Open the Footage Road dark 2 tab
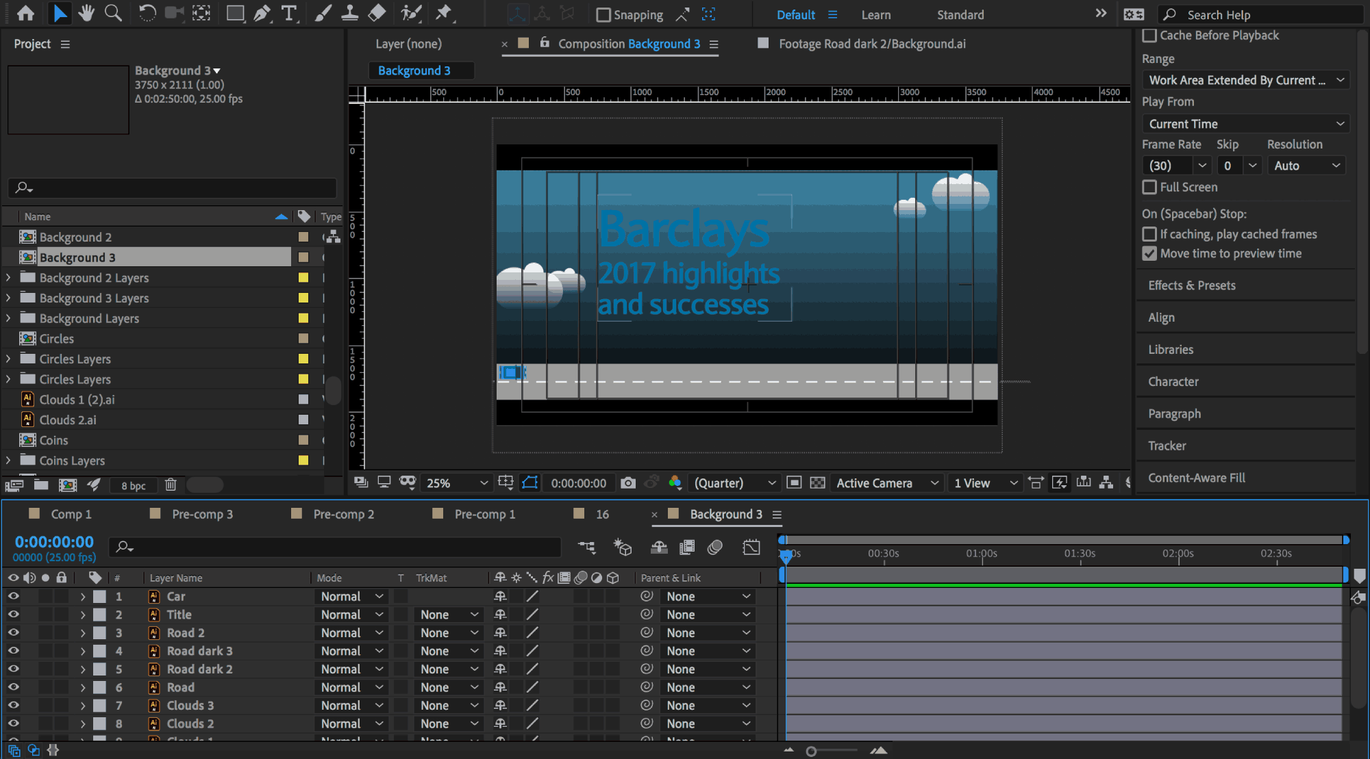Viewport: 1370px width, 759px height. coord(872,44)
